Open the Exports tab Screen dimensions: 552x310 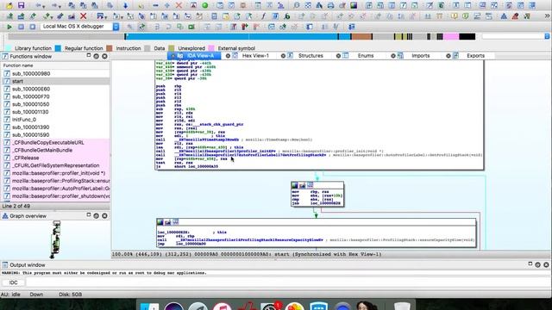pyautogui.click(x=475, y=55)
